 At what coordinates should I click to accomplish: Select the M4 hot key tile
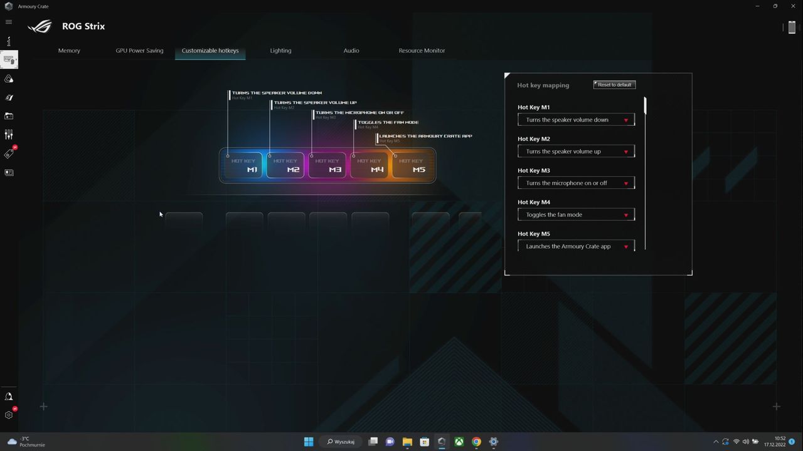click(369, 165)
